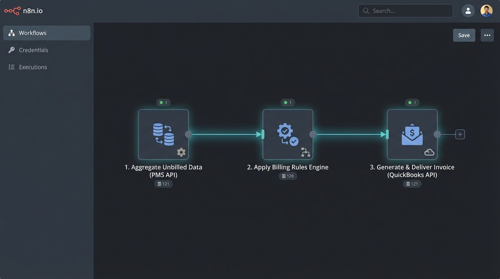The height and width of the screenshot is (279, 500).
Task: Save the current workflow
Action: 464,35
